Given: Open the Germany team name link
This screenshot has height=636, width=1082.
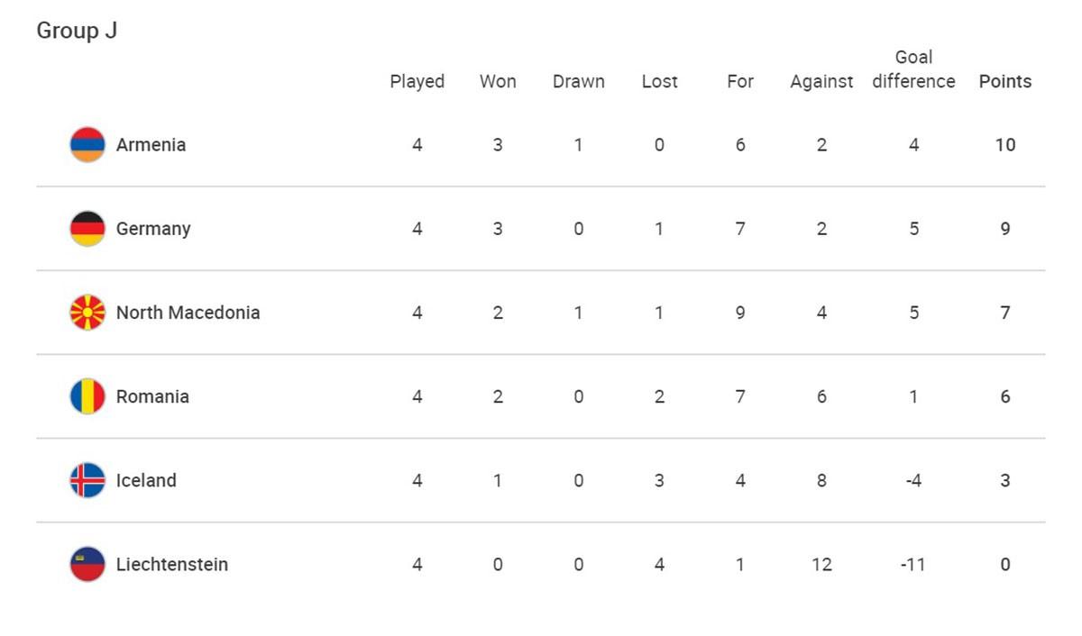Looking at the screenshot, I should click(153, 229).
